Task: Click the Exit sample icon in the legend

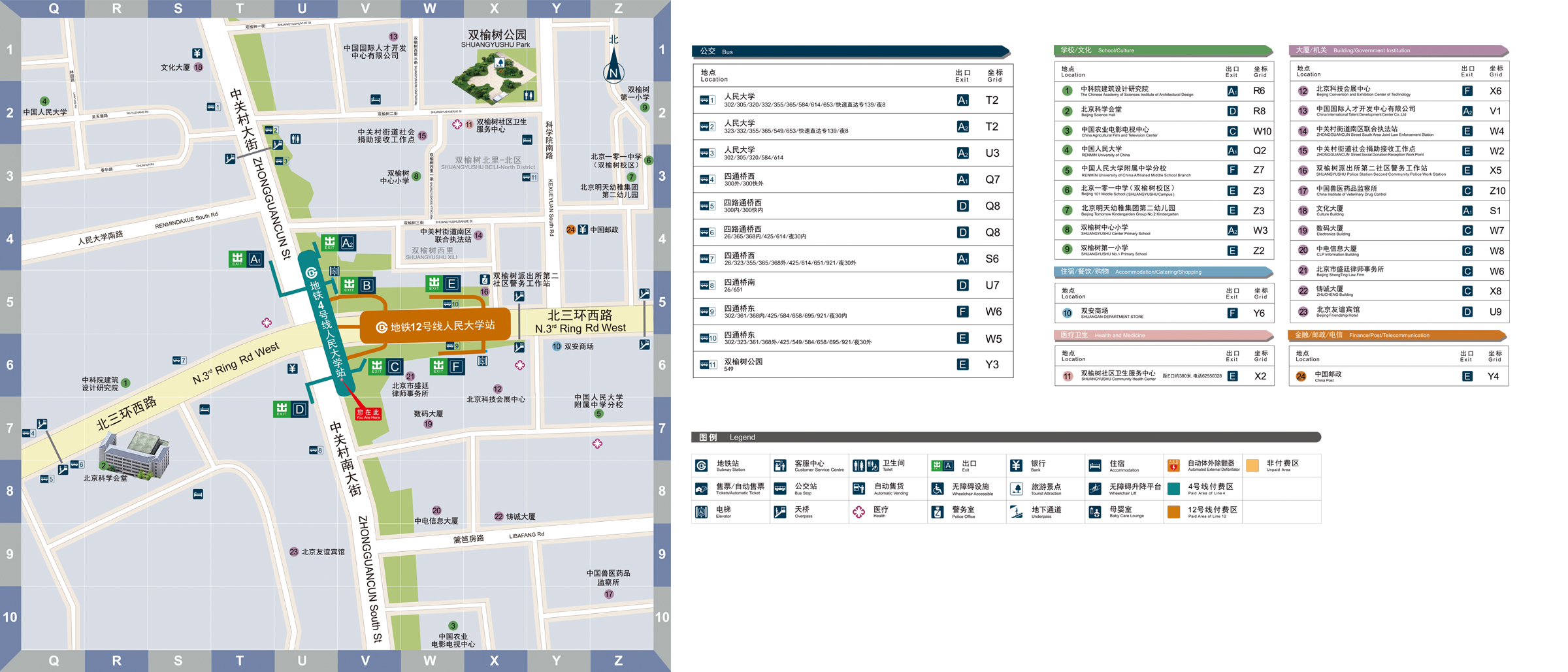Action: (943, 466)
